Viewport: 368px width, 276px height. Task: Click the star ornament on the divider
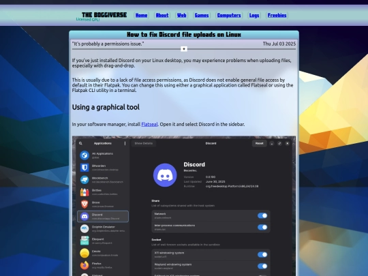[184, 49]
